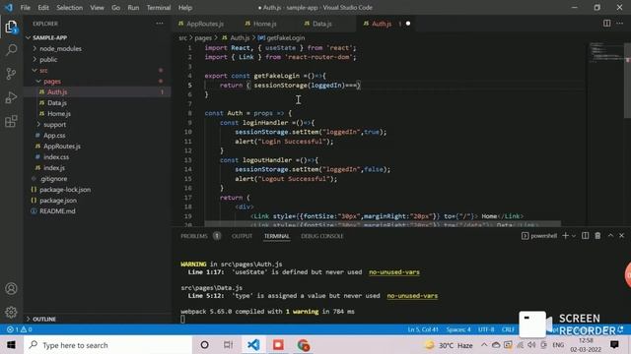Open the Search view in activity bar

[x=11, y=50]
